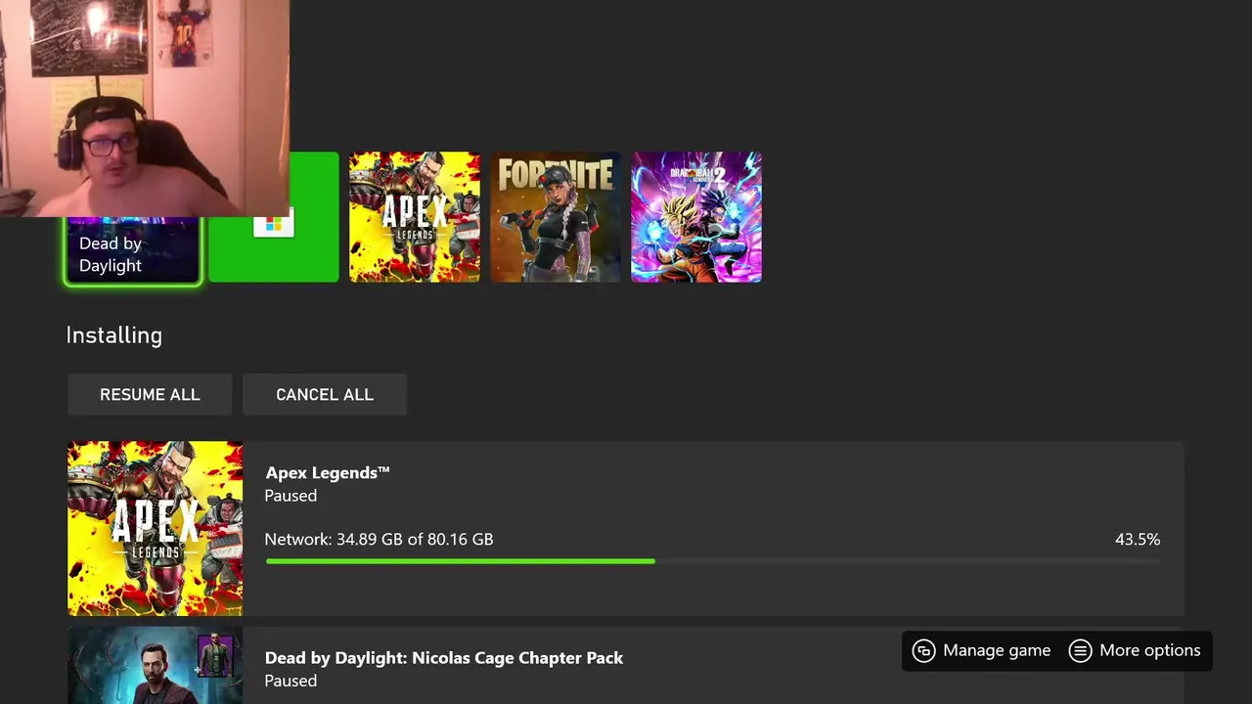Click Paused status under Apex Legends

(x=291, y=496)
